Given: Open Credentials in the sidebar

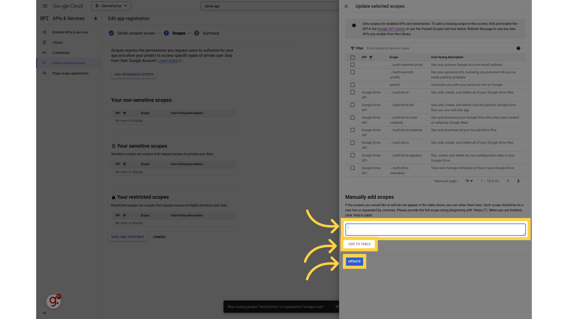Looking at the screenshot, I should (61, 53).
